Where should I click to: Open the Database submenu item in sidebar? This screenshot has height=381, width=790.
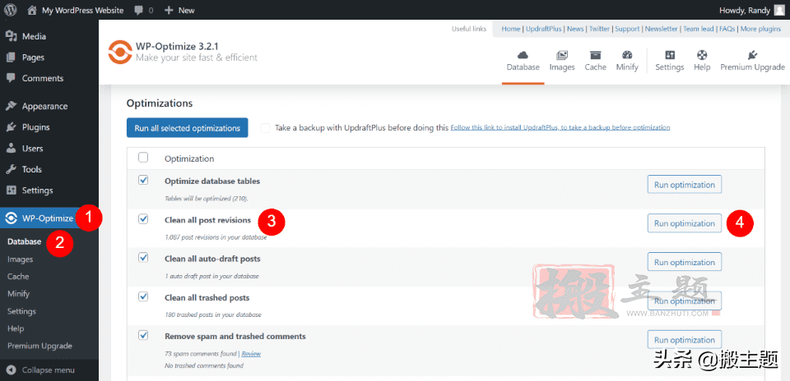24,241
